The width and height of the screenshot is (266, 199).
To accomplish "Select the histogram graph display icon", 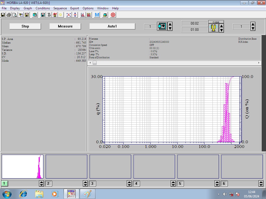I will [x=83, y=15].
